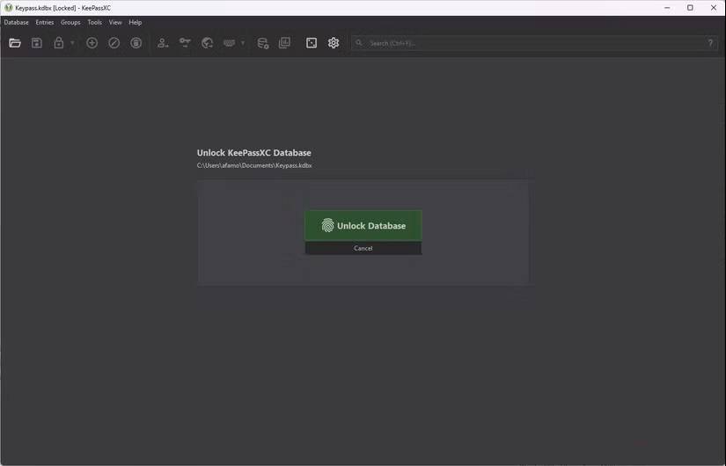Open the Database Reports toolbar icon
The height and width of the screenshot is (466, 726).
coord(284,43)
